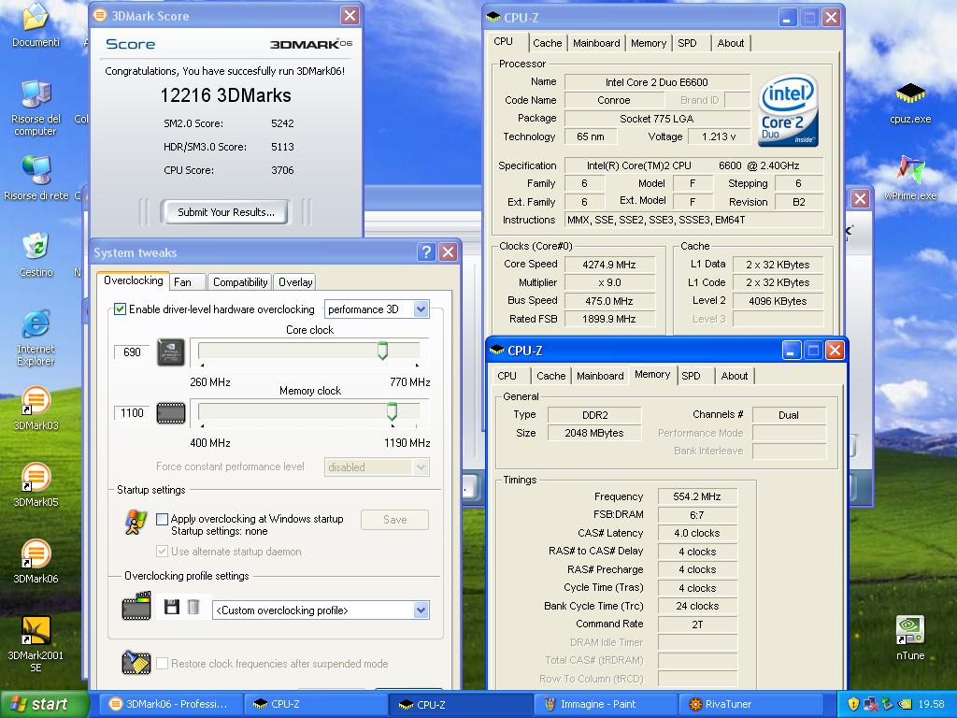This screenshot has height=718, width=957.
Task: Click the Intel Core 2 Duo logo
Action: click(788, 110)
